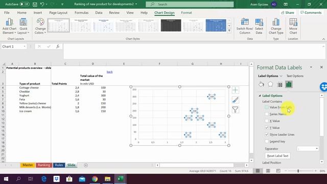This screenshot has height=184, width=327.
Task: Select Label Options bar chart icon
Action: click(x=289, y=84)
